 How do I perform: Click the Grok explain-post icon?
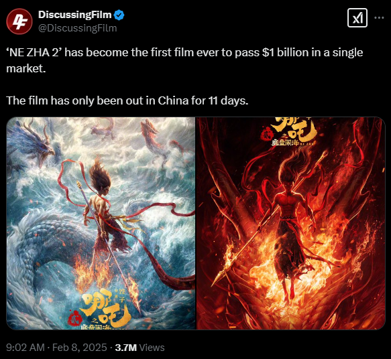pyautogui.click(x=357, y=17)
